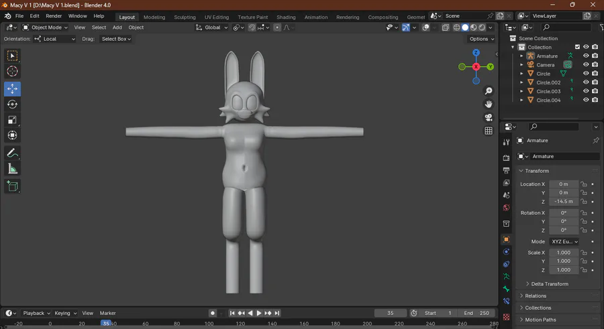The width and height of the screenshot is (604, 329).
Task: Select the Scale tool
Action: point(12,120)
